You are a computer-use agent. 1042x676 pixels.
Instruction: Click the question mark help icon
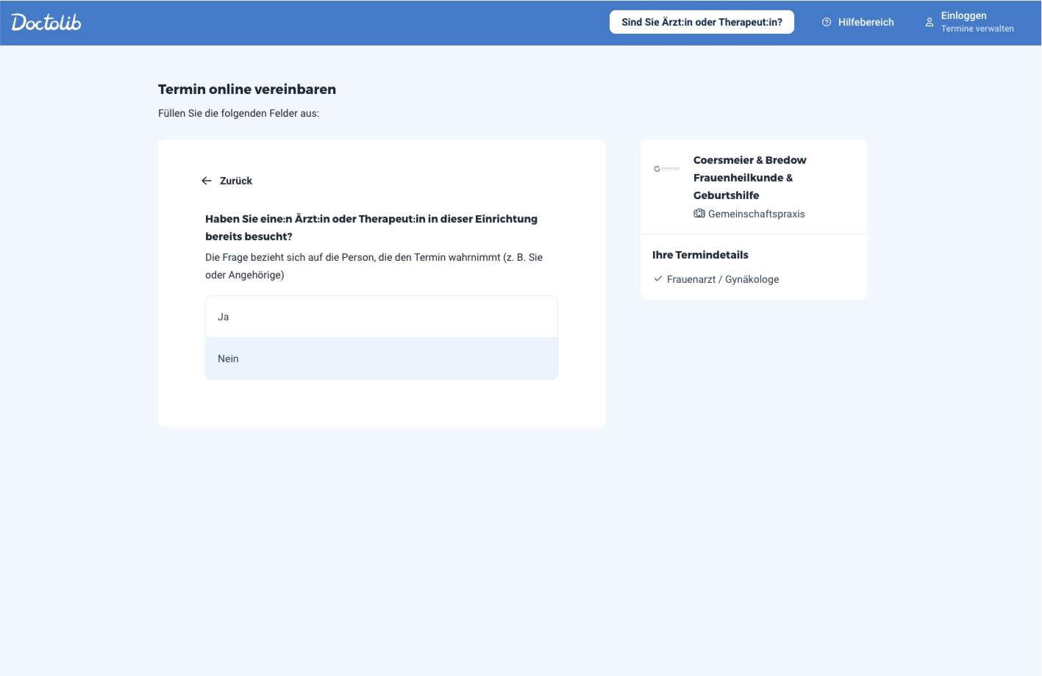[827, 22]
